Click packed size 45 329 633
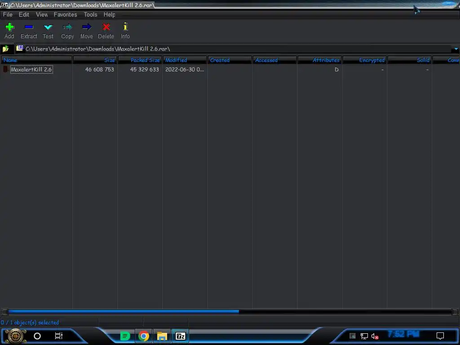Screen dimensions: 460x345 tap(144, 70)
